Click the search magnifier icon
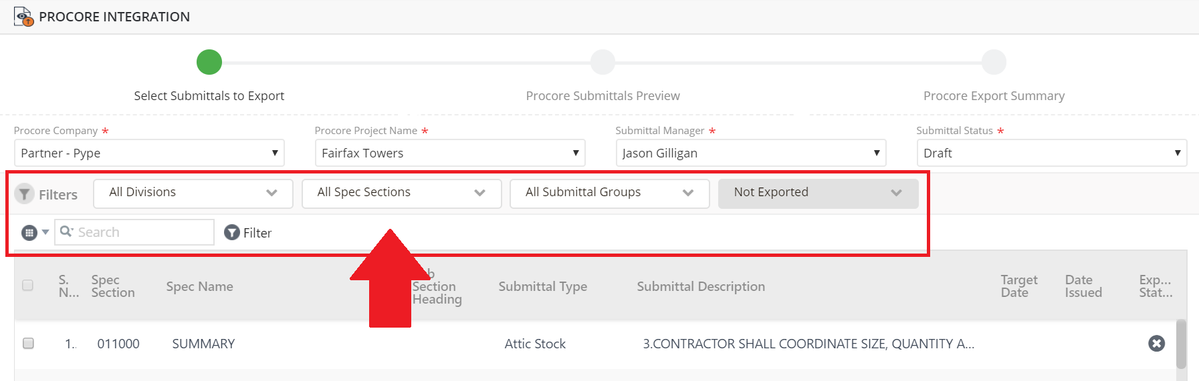Viewport: 1199px width, 381px height. (66, 232)
